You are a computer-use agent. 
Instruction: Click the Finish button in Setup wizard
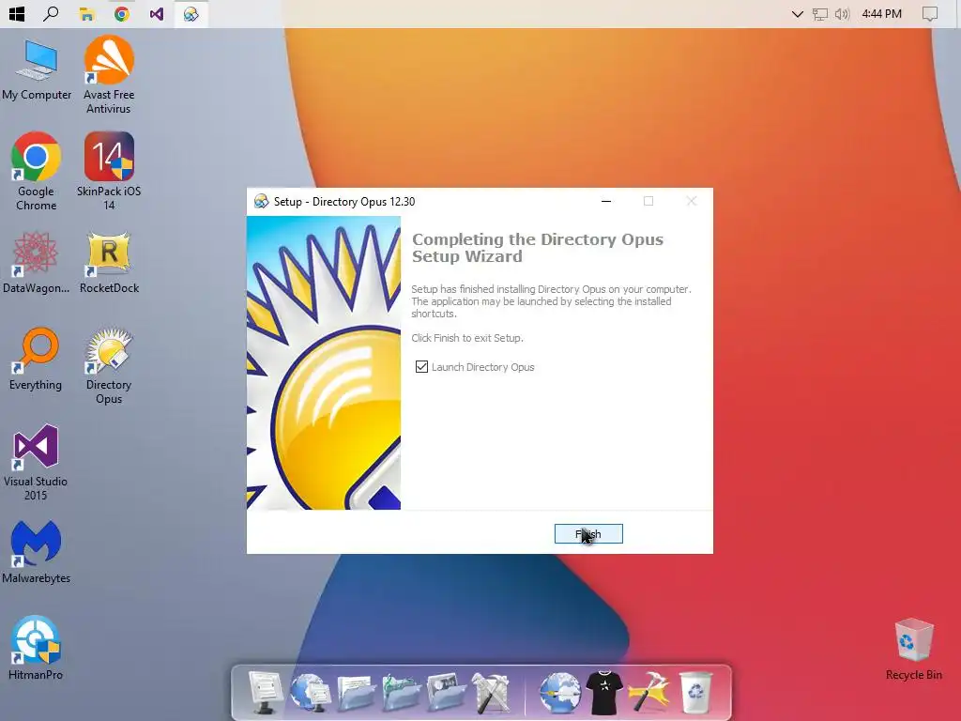tap(588, 533)
